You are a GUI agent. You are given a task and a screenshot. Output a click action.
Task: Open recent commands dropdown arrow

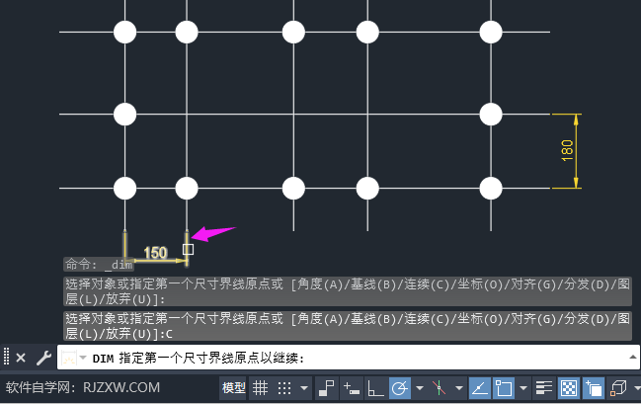coord(83,358)
